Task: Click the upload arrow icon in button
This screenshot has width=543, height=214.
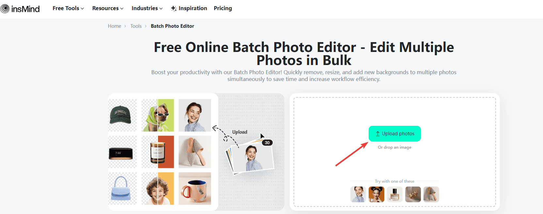Action: 377,134
